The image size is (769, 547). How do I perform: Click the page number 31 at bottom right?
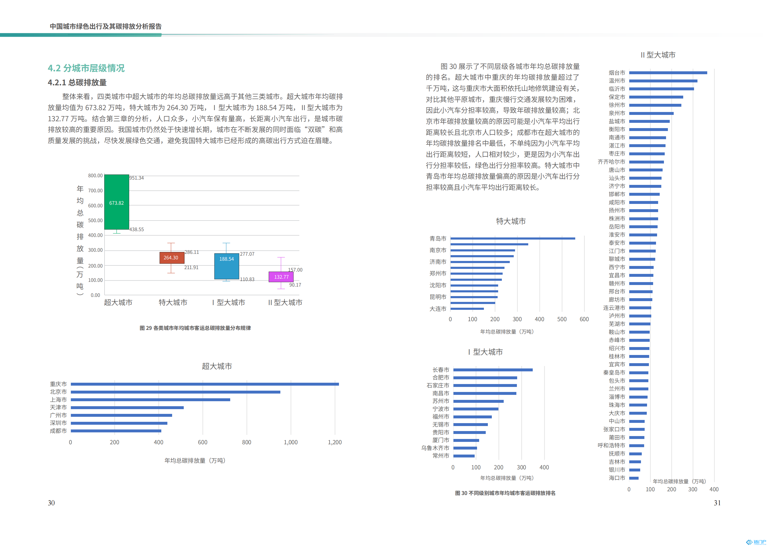[718, 503]
